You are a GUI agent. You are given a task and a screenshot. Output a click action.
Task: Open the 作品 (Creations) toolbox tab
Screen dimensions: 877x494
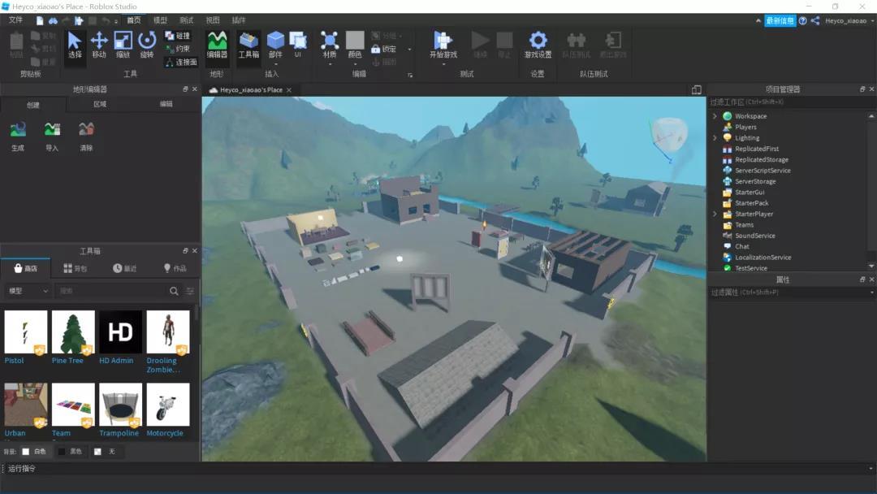pyautogui.click(x=175, y=269)
